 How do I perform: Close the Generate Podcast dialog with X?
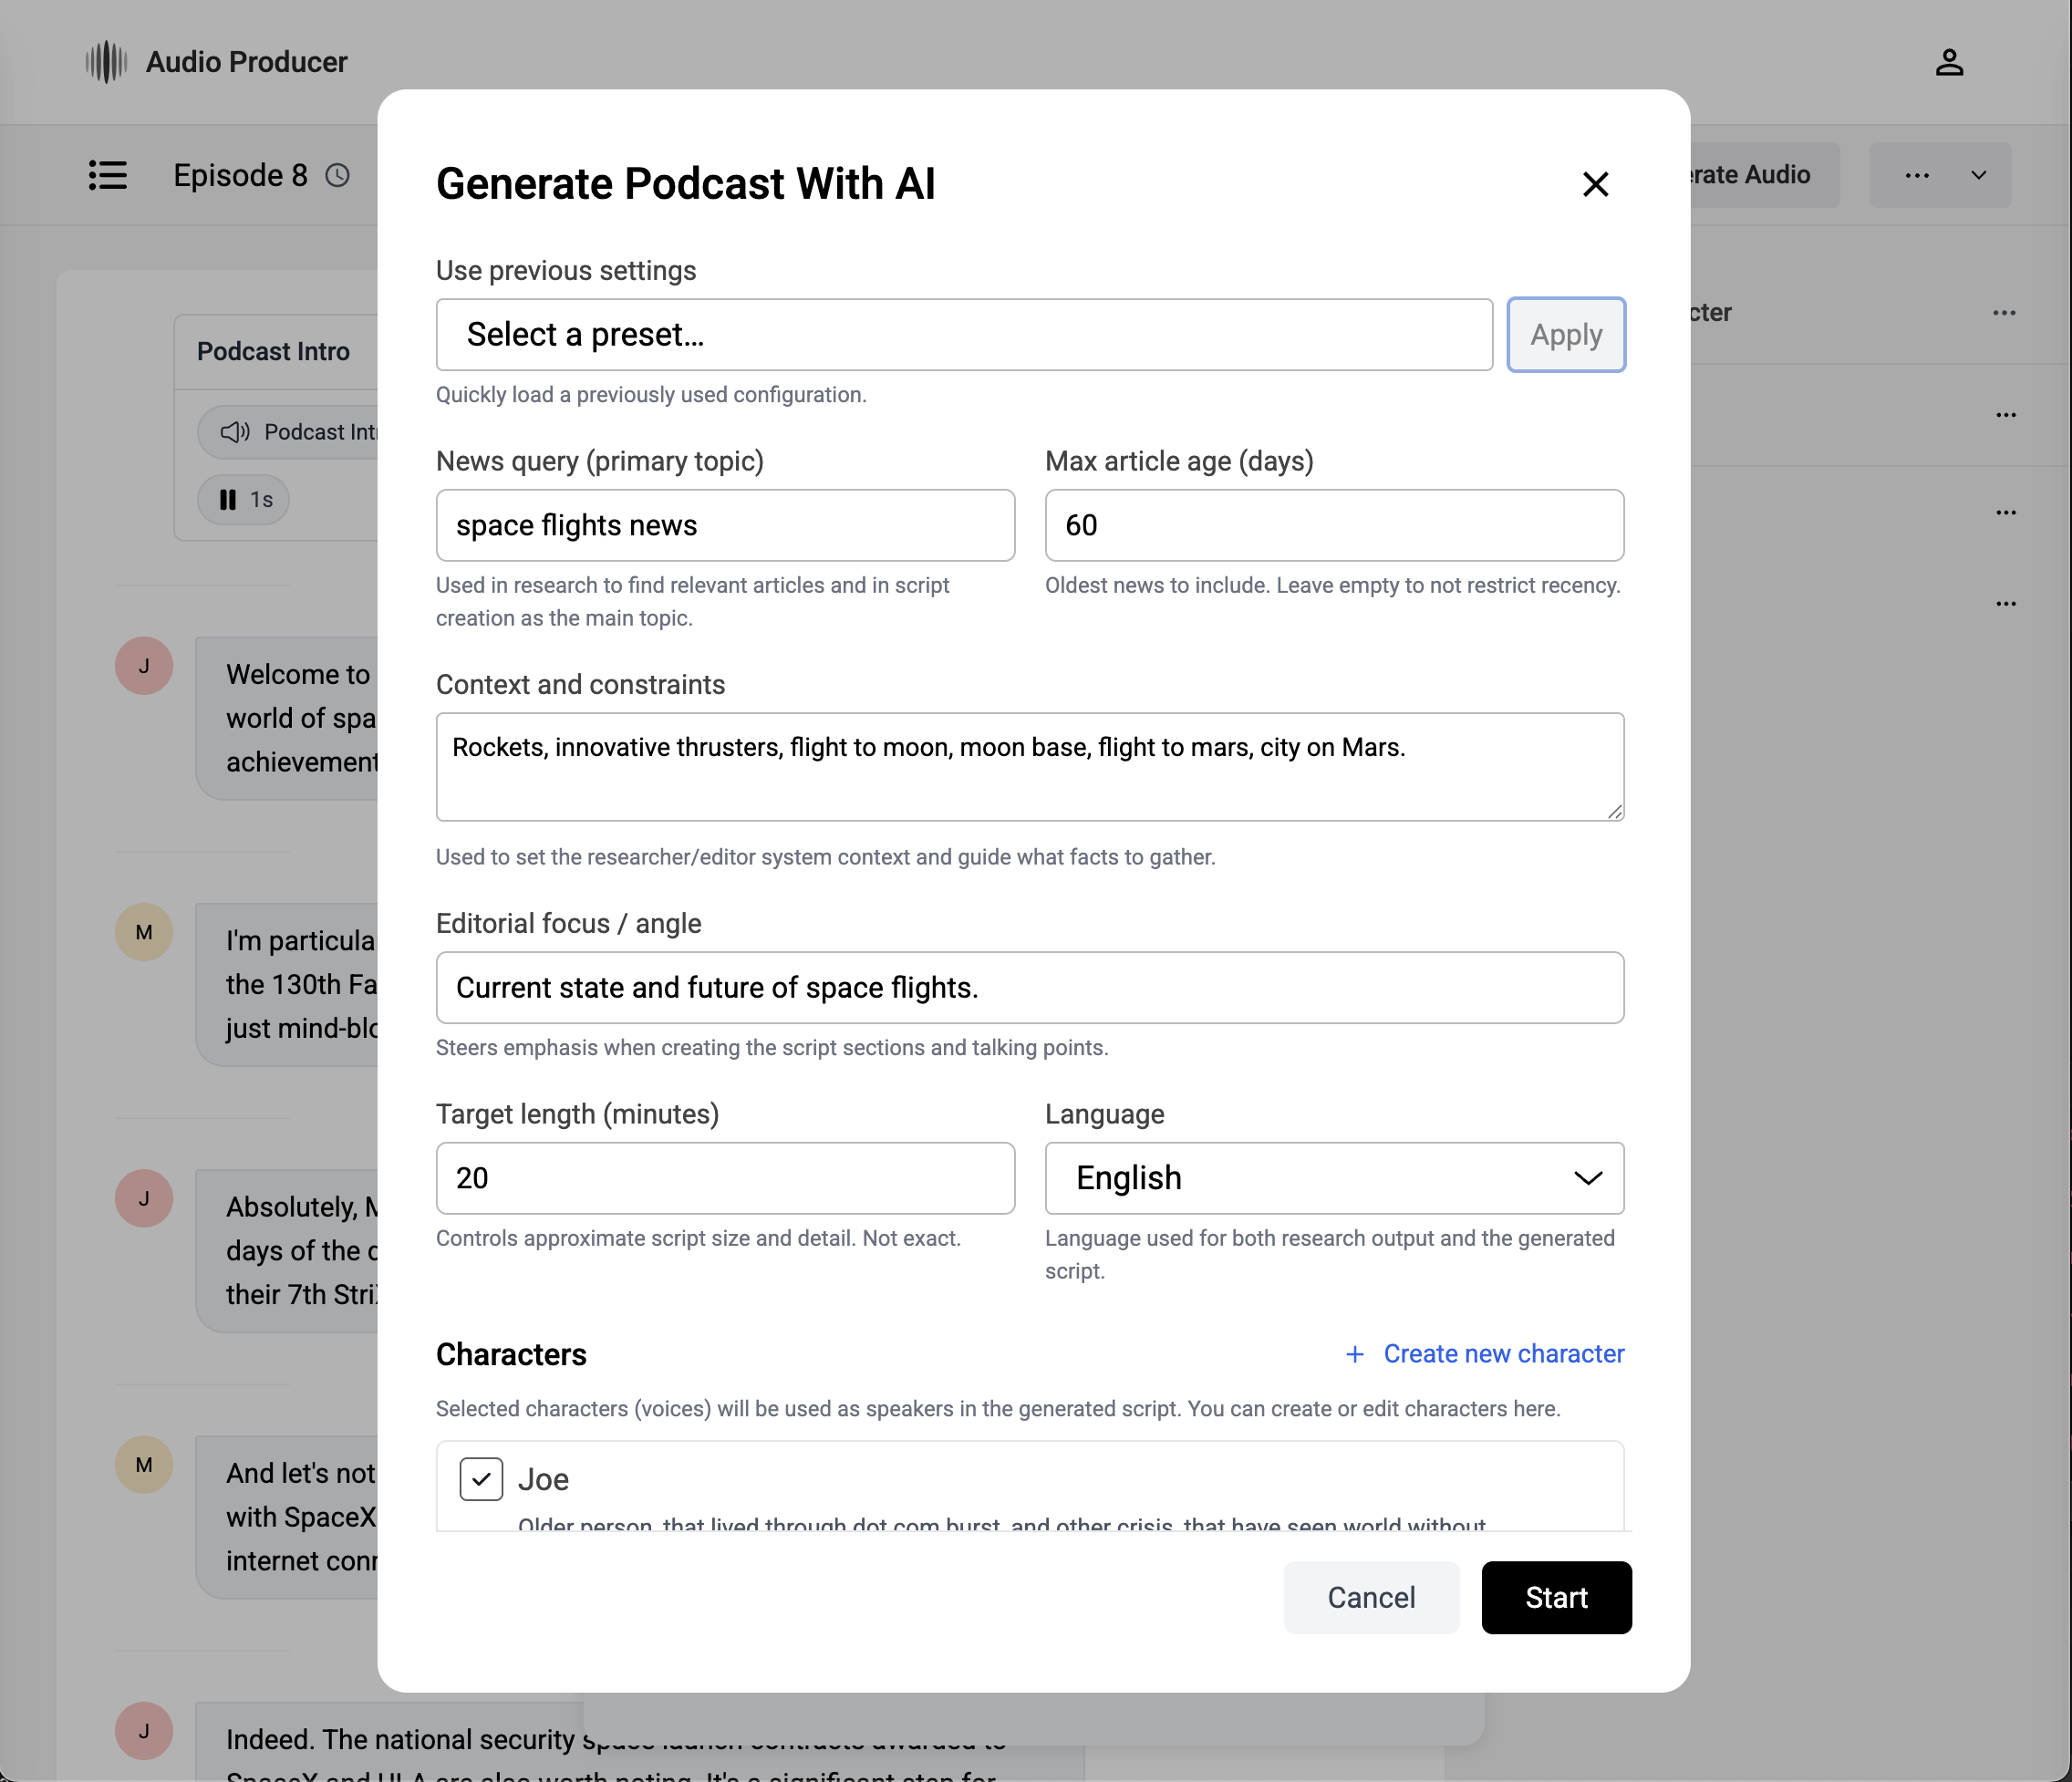click(1595, 184)
